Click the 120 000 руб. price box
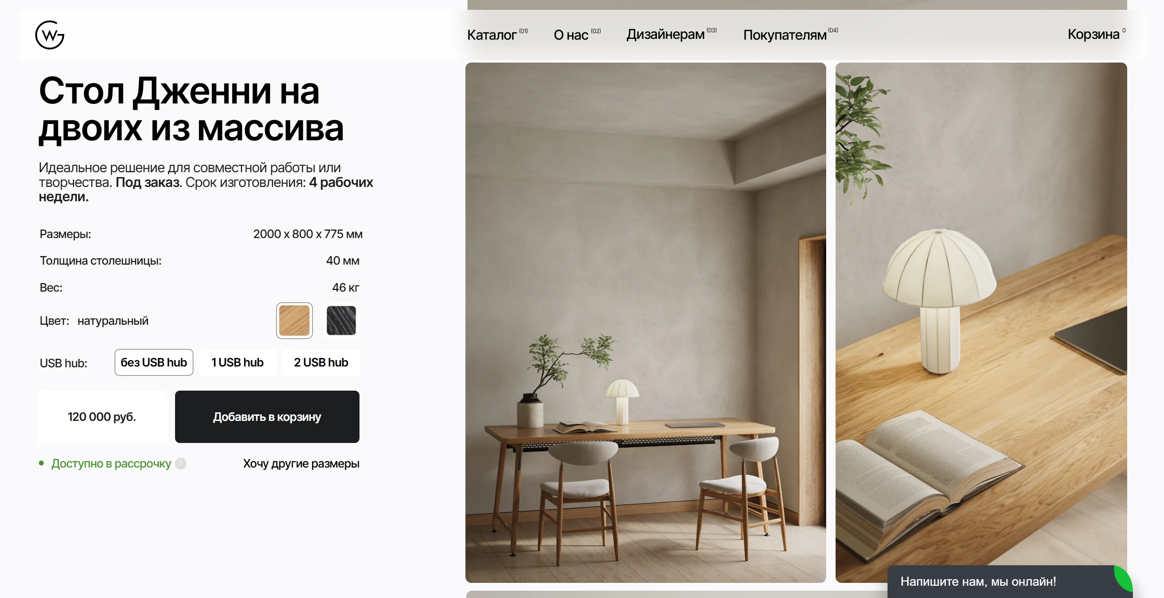1164x598 pixels. click(x=102, y=416)
